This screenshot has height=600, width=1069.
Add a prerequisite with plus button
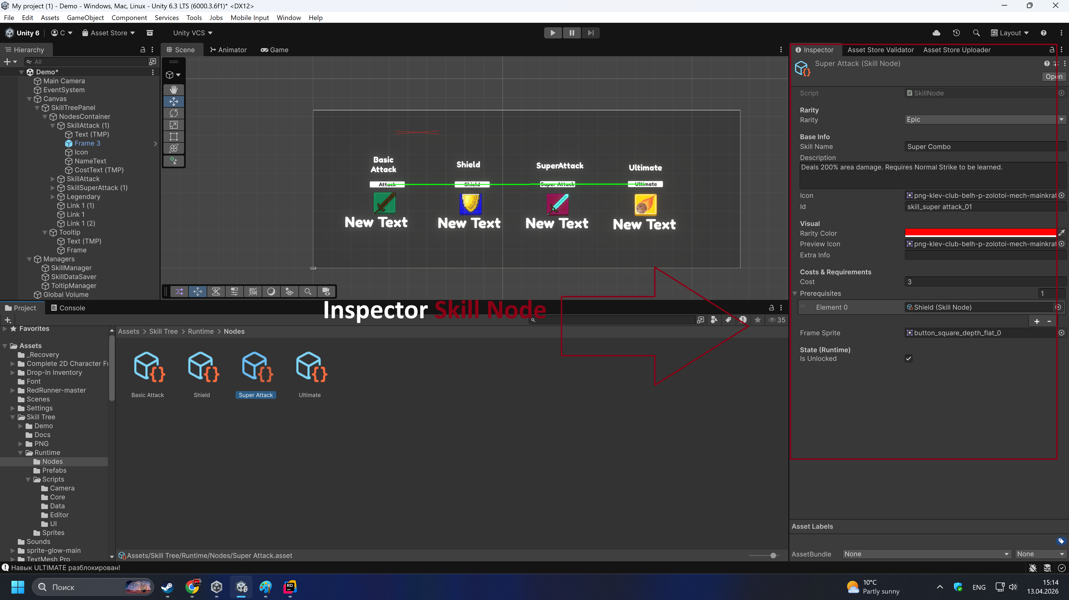(1037, 321)
